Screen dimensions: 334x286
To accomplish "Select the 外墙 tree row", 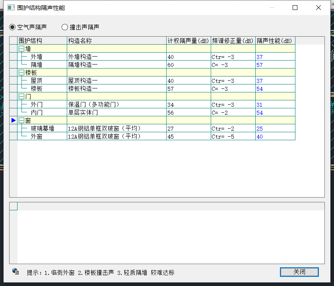I will [37, 57].
